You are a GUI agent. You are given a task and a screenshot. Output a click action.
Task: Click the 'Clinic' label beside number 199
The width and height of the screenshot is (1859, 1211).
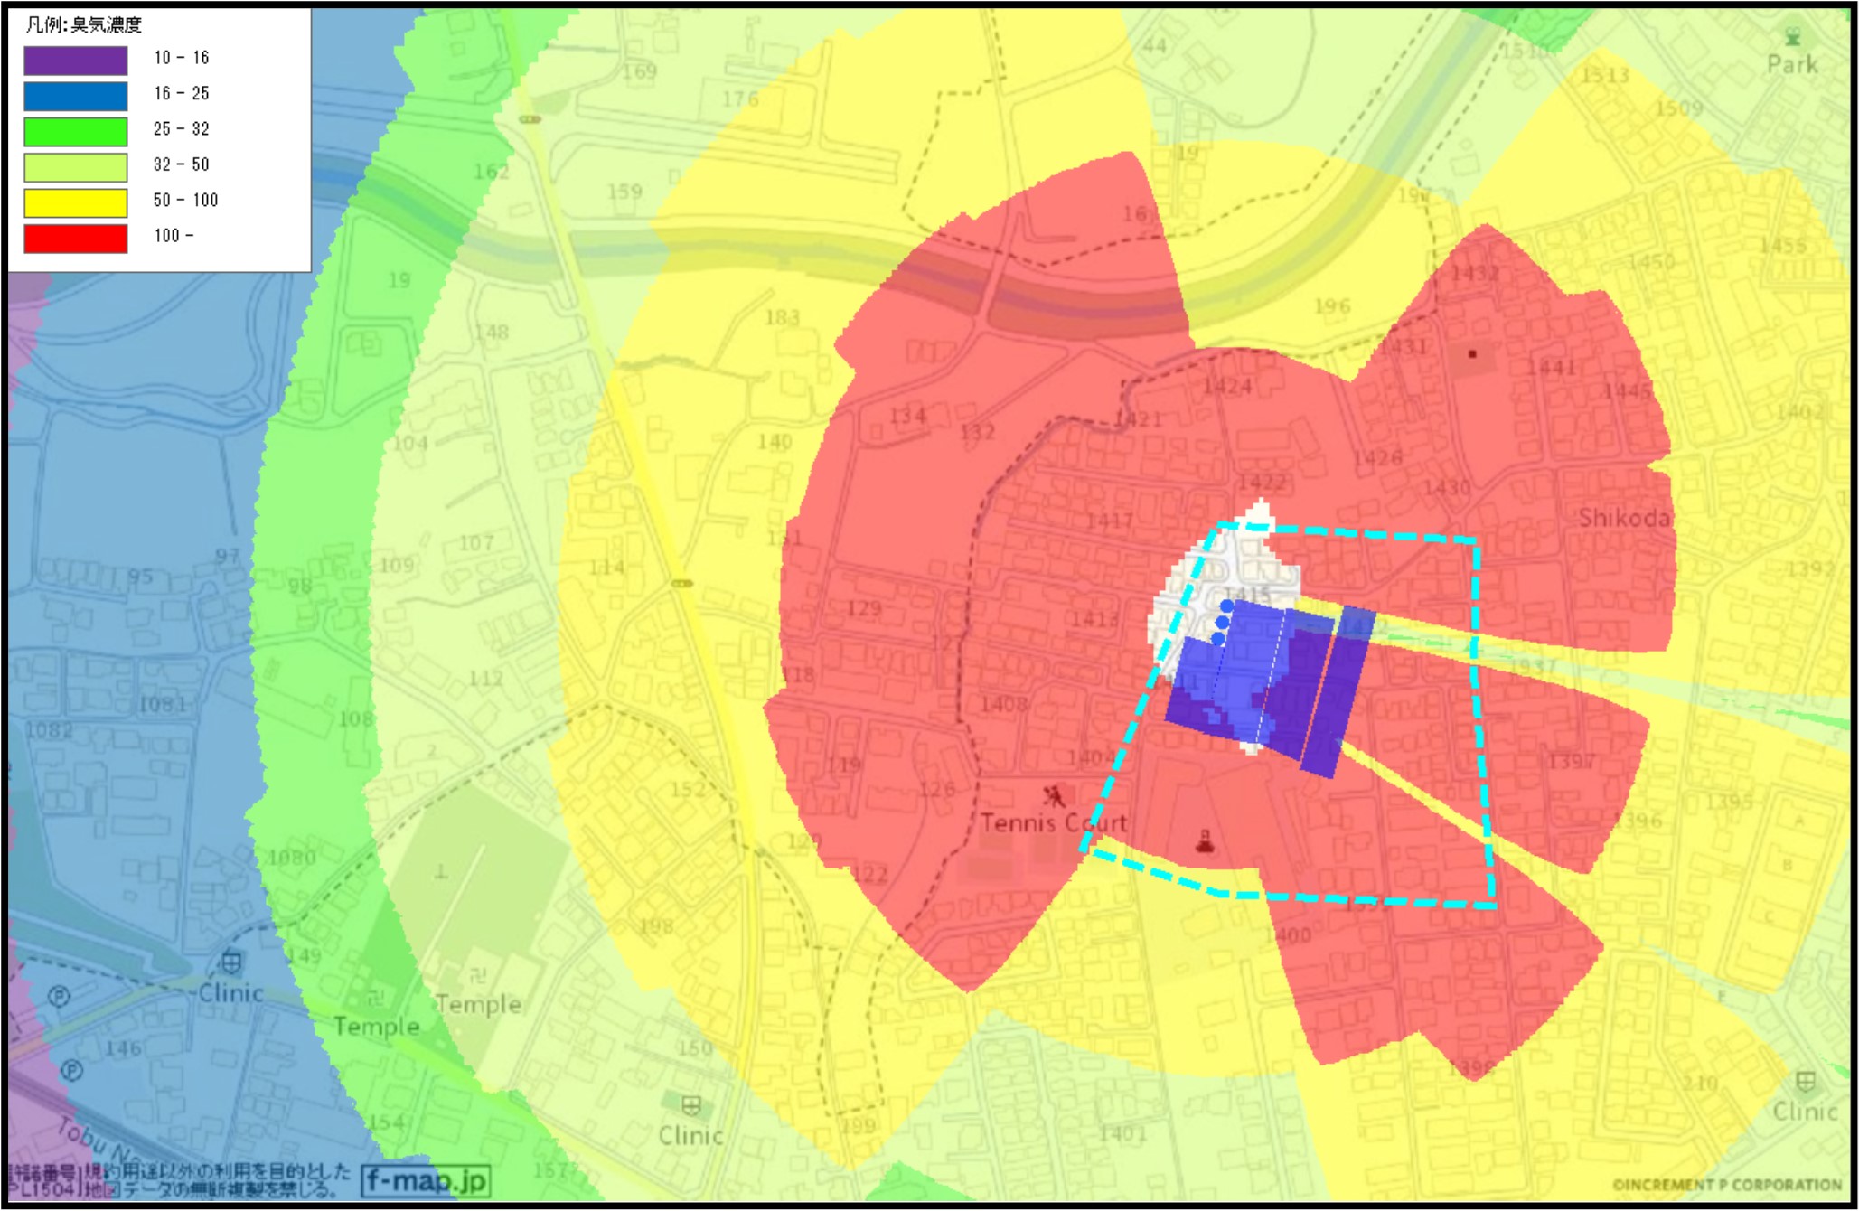click(691, 1135)
